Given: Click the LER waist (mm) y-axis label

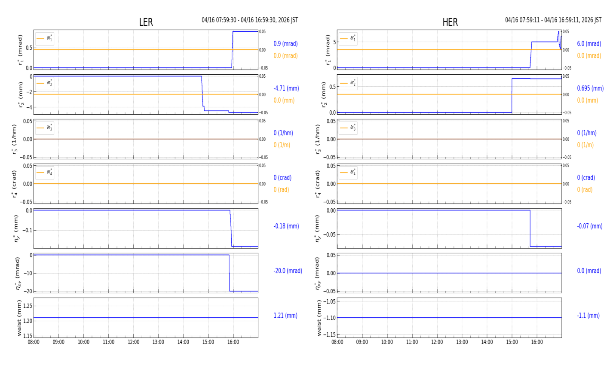Looking at the screenshot, I should click(19, 318).
